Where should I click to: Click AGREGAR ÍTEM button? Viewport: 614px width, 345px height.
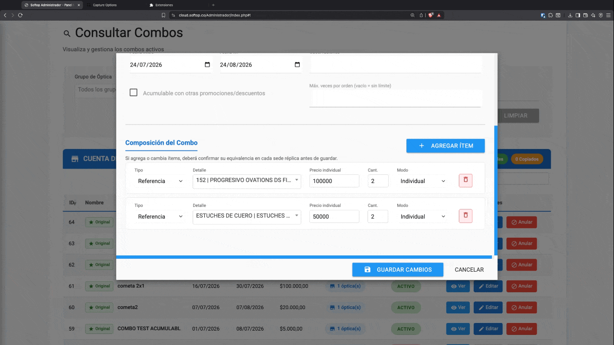pyautogui.click(x=445, y=146)
